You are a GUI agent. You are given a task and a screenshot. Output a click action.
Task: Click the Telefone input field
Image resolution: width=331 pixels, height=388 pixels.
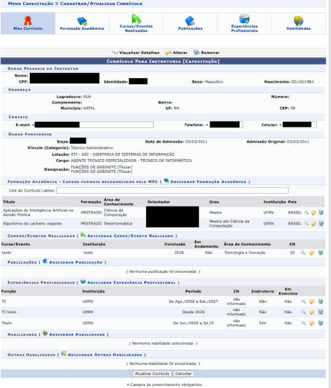(x=226, y=125)
